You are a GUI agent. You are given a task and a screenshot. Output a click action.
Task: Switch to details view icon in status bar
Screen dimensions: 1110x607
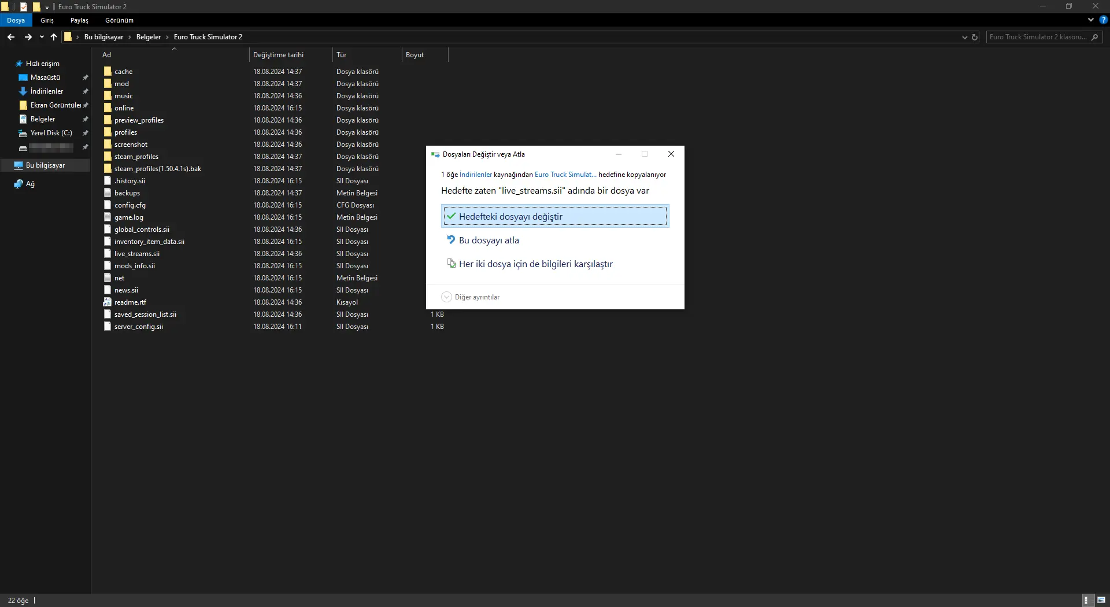point(1087,601)
